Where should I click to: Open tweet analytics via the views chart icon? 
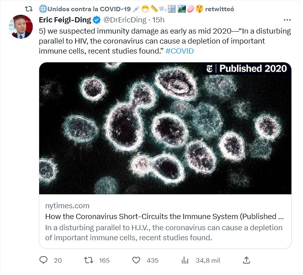[x=185, y=260]
